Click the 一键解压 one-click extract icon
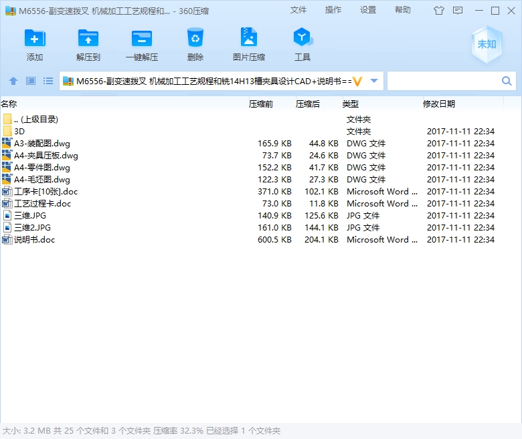The image size is (522, 439). (142, 39)
